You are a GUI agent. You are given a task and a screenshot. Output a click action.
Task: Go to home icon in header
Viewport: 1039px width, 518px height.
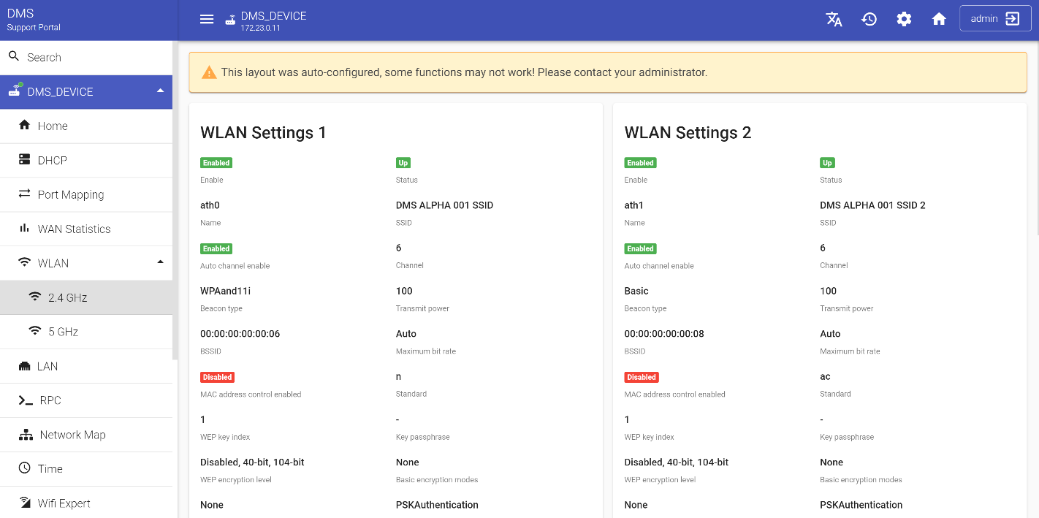(939, 20)
